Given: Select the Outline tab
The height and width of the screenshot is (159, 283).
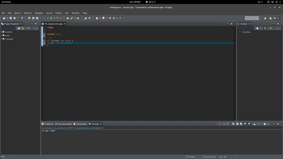Looking at the screenshot, I should click(x=244, y=24).
